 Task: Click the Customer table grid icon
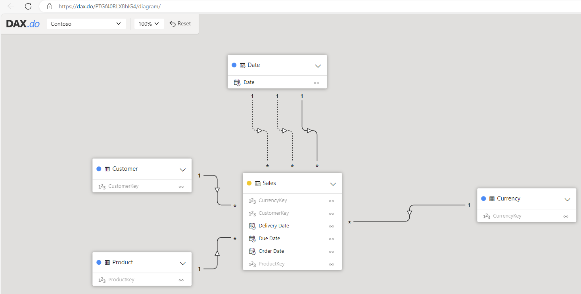107,169
